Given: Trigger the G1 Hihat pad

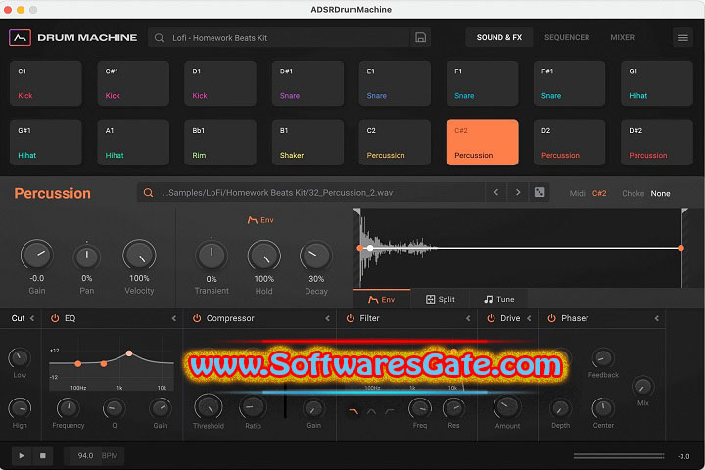Looking at the screenshot, I should click(657, 83).
